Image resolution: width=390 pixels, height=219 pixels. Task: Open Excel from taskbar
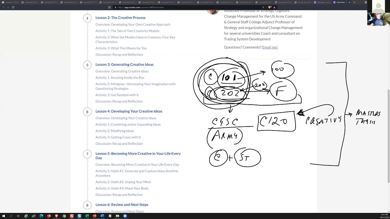[x=87, y=216]
